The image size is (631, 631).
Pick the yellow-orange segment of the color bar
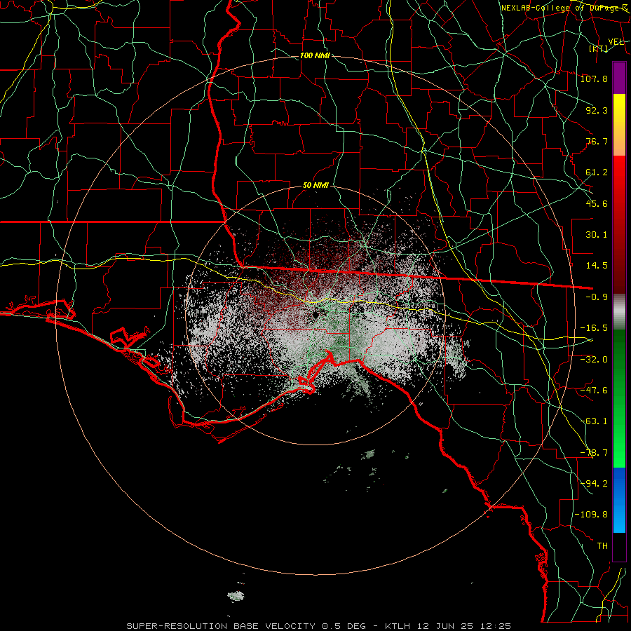coord(619,125)
